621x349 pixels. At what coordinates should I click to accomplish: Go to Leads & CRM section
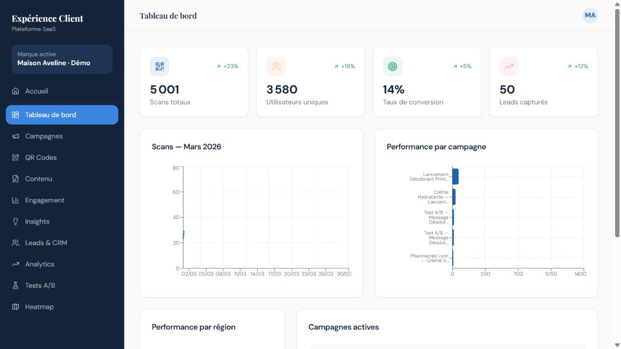tap(62, 243)
